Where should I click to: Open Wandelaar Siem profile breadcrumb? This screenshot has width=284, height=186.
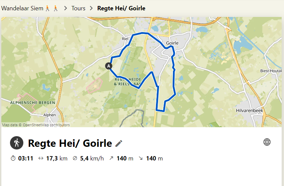(x=30, y=8)
